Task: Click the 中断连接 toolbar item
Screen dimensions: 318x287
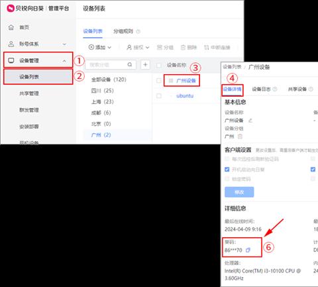Action: (217, 48)
